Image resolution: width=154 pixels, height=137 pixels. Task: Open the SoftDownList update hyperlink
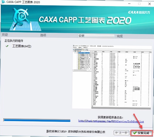pyautogui.click(x=111, y=121)
